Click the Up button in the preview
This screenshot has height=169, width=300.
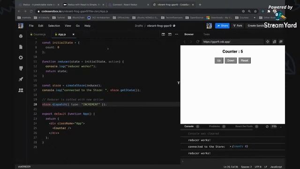coord(219,61)
